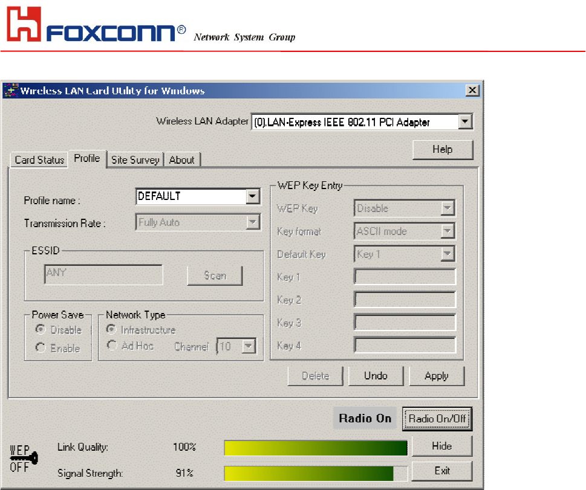
Task: Click the 91% signal strength value
Action: [184, 473]
